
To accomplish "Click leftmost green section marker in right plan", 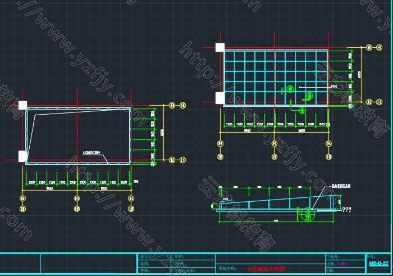I will click(290, 89).
